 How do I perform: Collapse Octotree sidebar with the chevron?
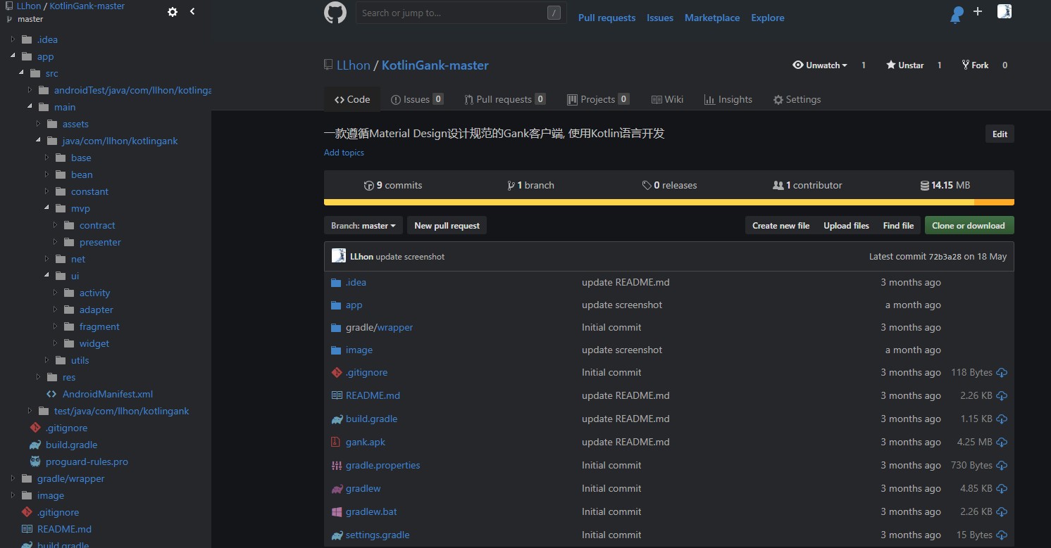[192, 11]
